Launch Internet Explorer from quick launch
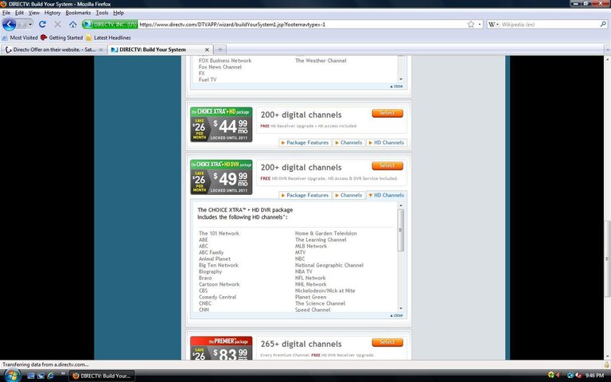The image size is (611, 382). pos(50,376)
